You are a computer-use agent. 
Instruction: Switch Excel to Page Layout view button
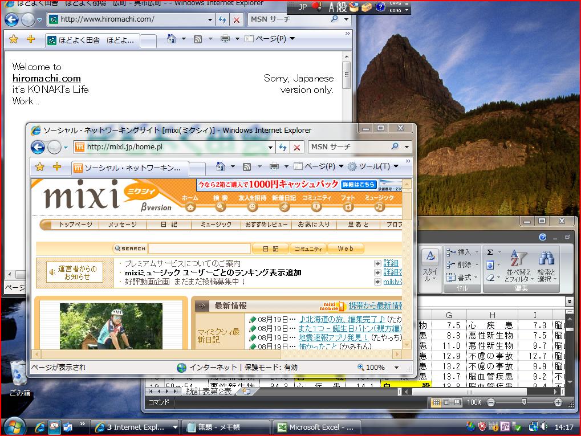tap(447, 402)
